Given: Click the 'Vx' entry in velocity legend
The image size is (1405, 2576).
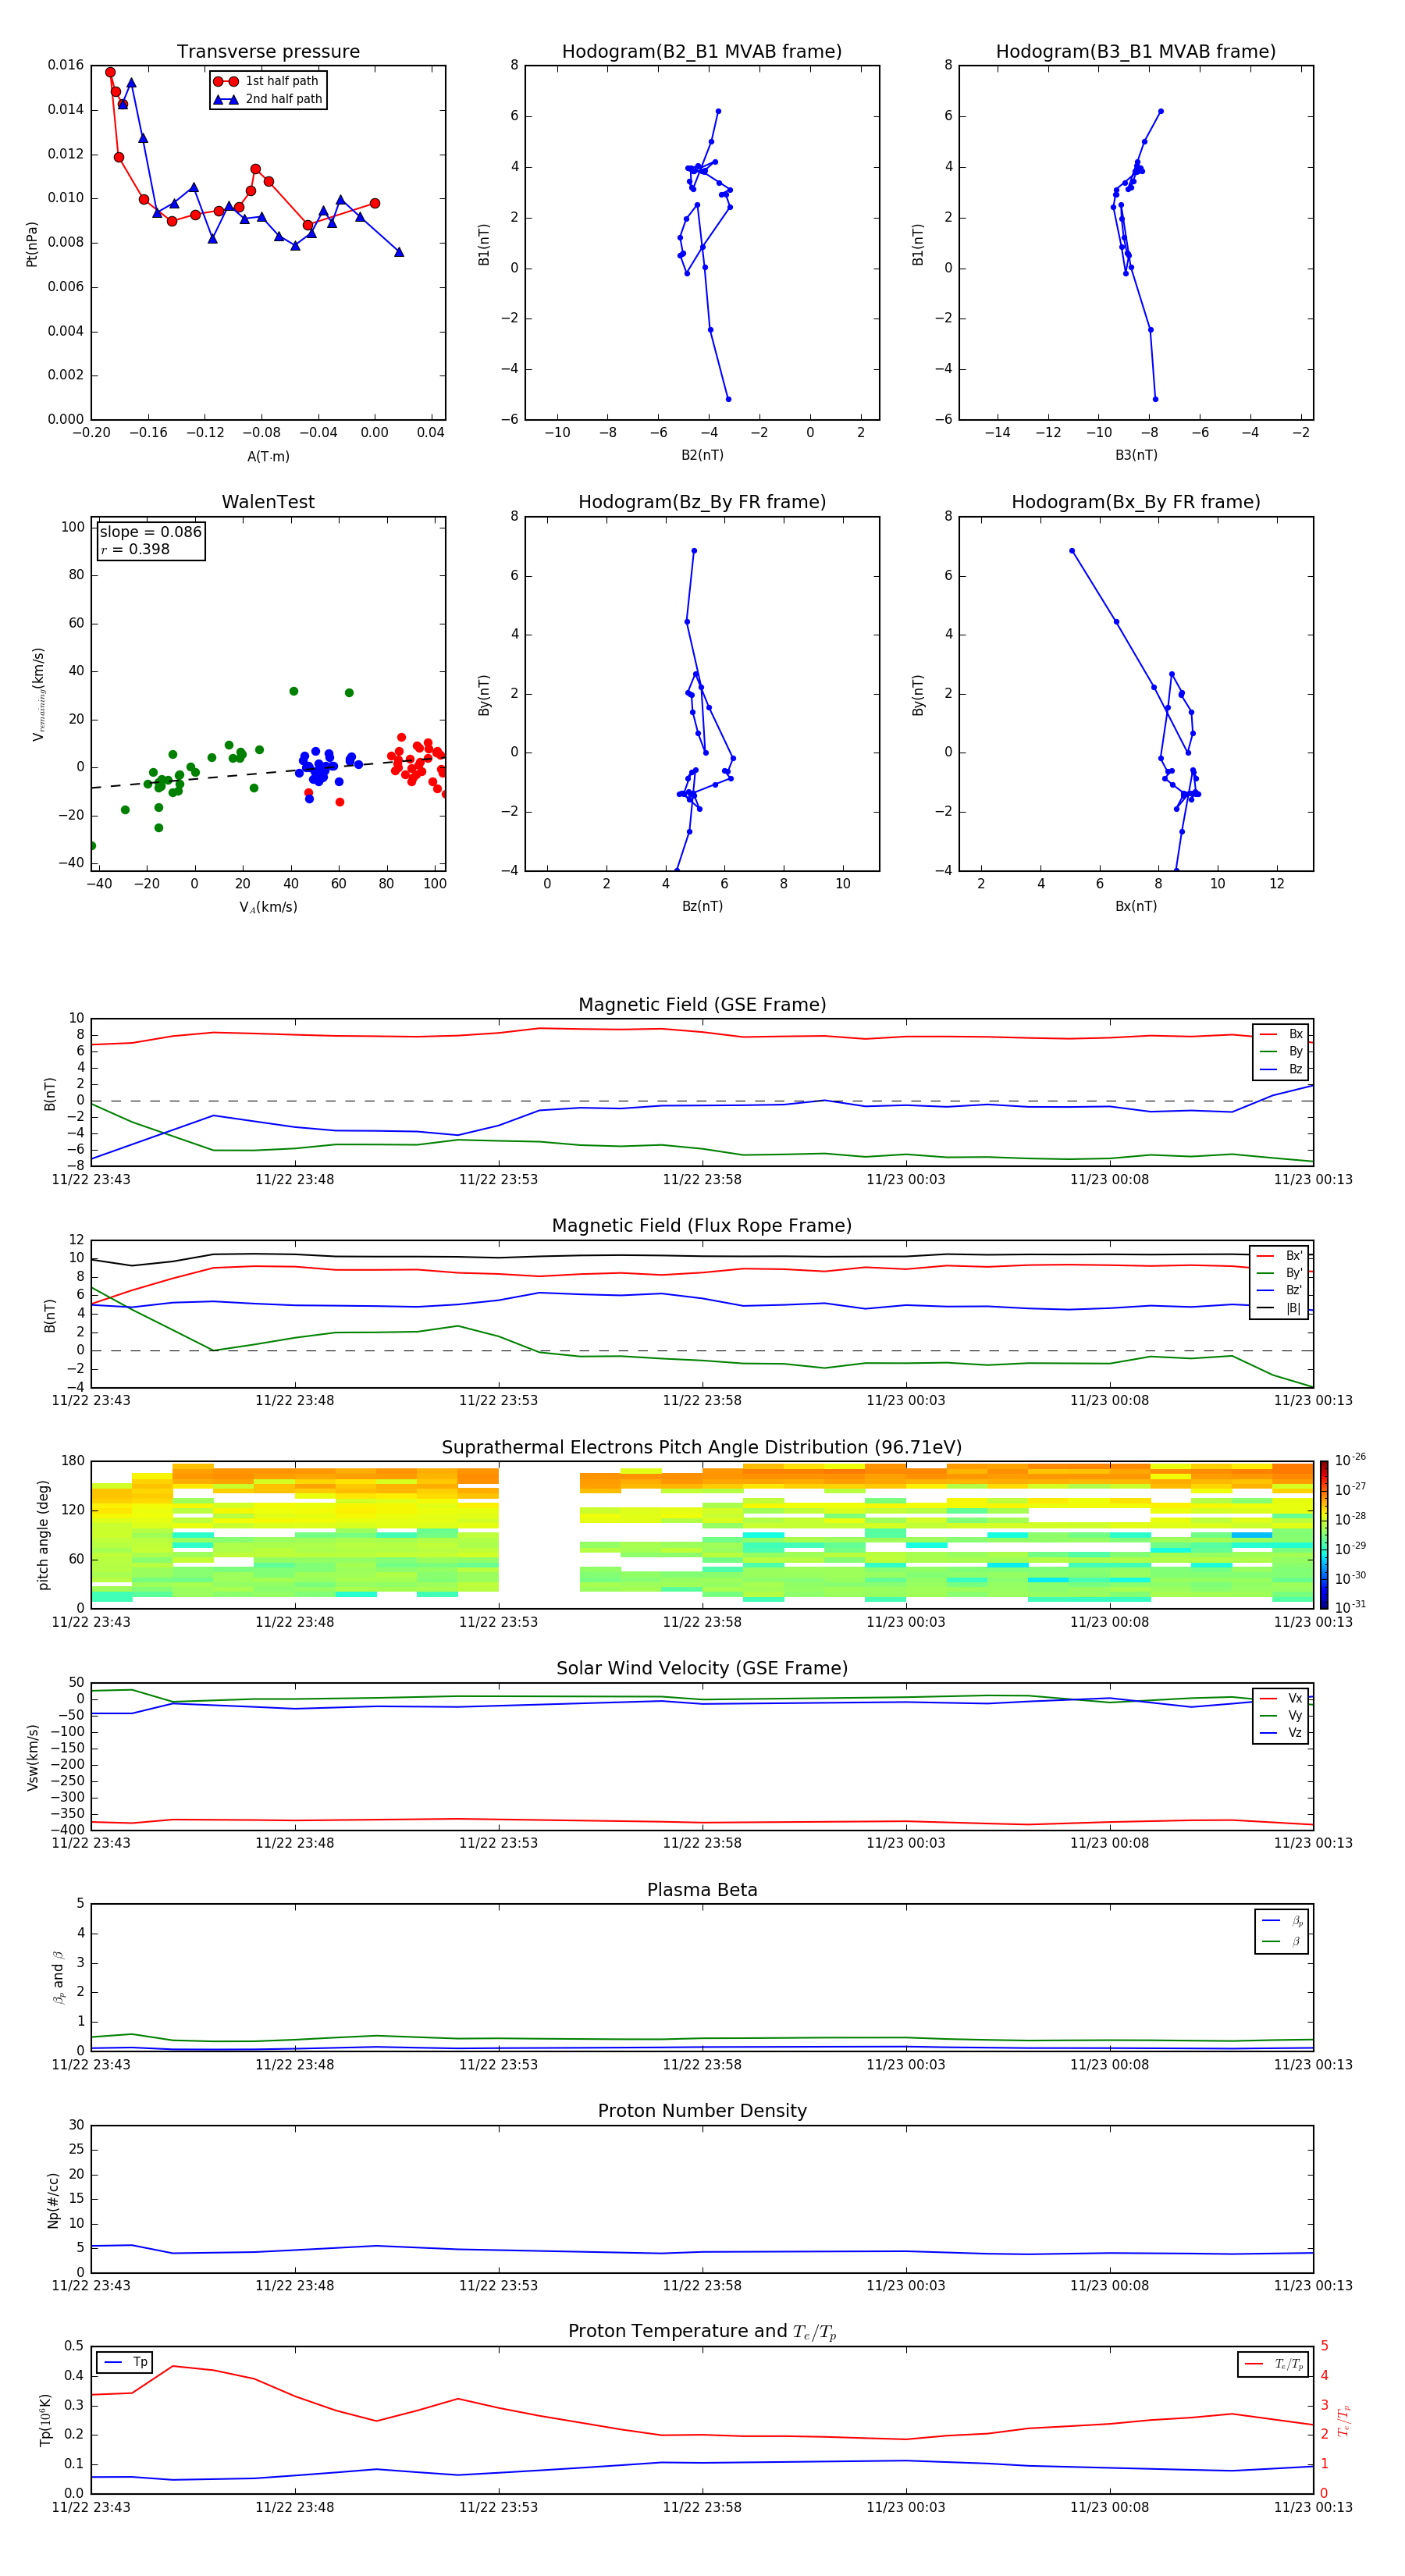Looking at the screenshot, I should pyautogui.click(x=1281, y=1699).
